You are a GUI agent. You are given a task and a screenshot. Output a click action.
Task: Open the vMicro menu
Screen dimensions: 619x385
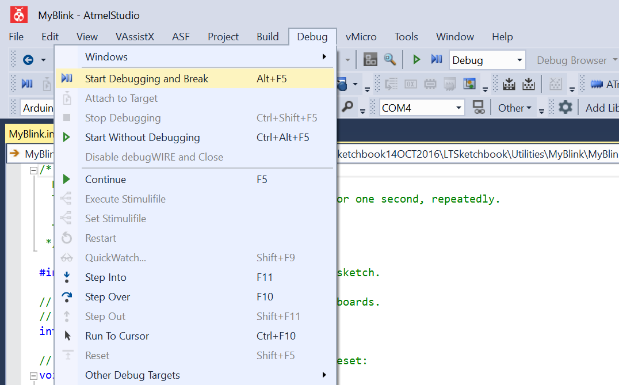tap(361, 37)
